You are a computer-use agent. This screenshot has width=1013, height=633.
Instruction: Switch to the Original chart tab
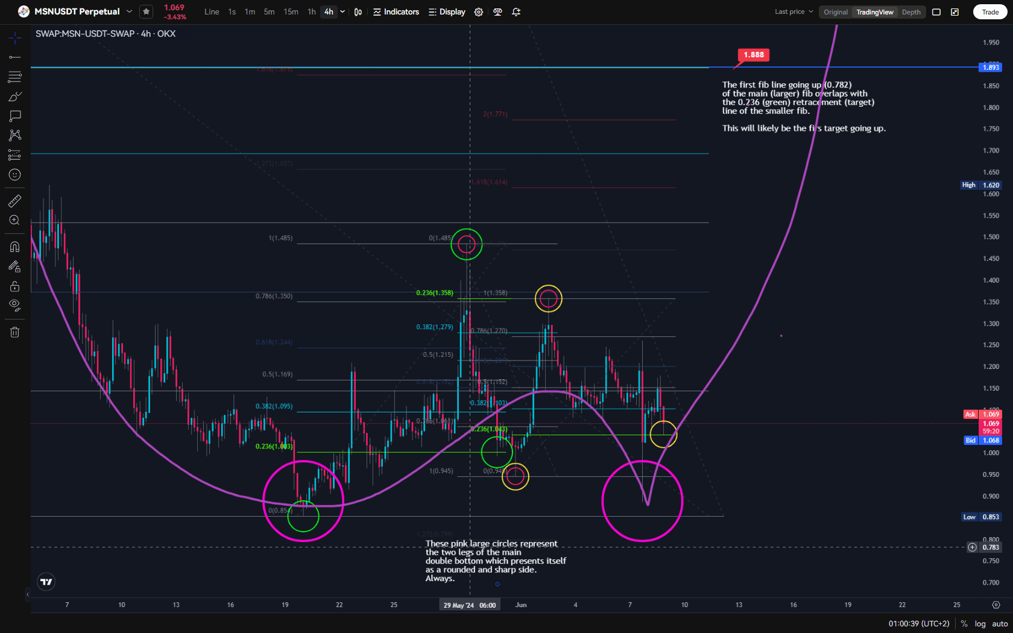[836, 12]
